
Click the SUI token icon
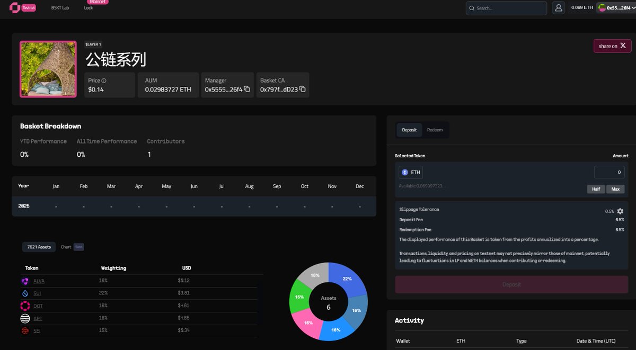pos(25,293)
